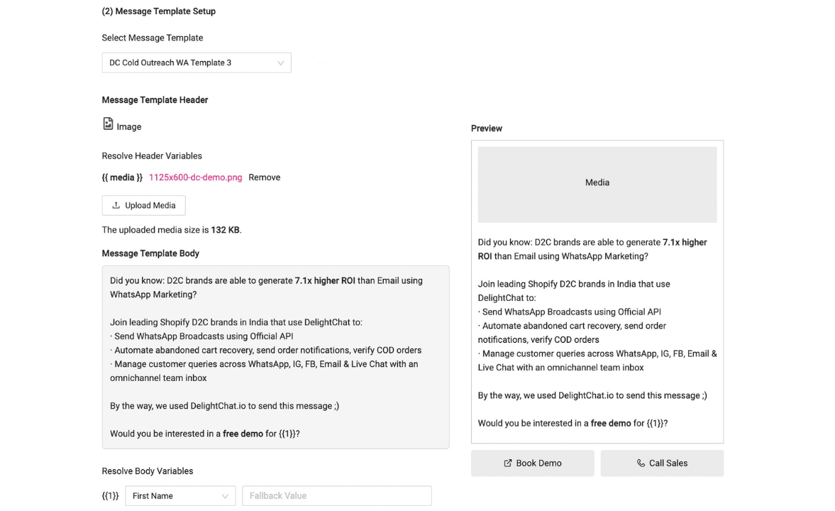
Task: Click the Book Demo button in preview
Action: (532, 463)
